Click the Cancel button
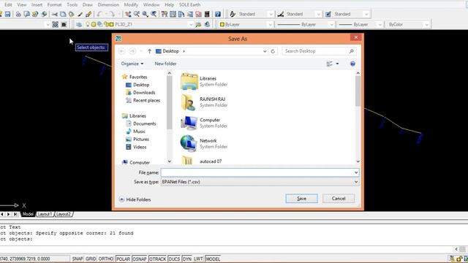 coord(339,199)
